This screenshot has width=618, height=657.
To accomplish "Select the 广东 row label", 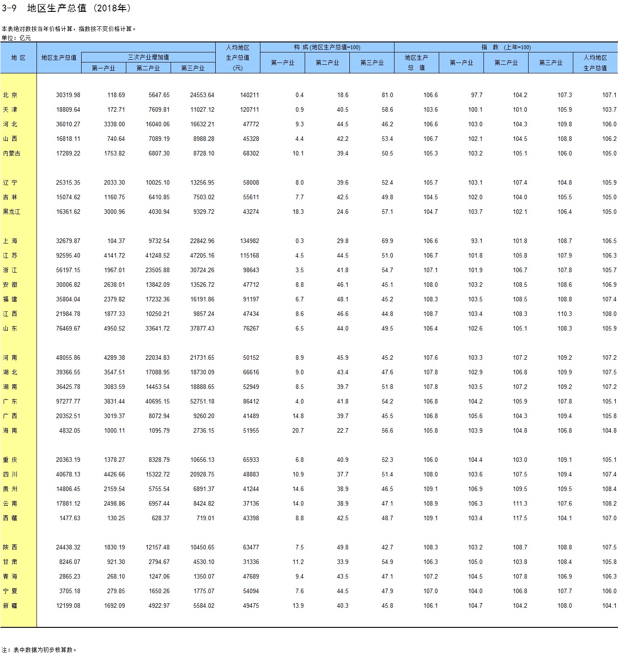I will (x=10, y=401).
